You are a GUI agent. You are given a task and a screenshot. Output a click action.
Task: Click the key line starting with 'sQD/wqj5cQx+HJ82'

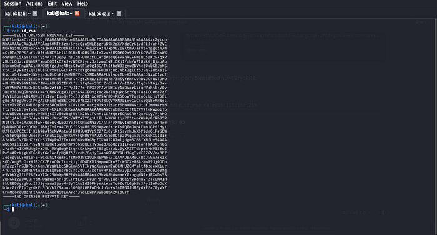tap(85, 162)
